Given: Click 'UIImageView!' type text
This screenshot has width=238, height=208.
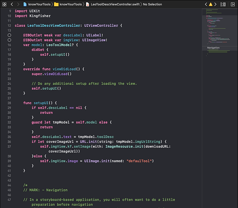Looking at the screenshot, I should [x=95, y=40].
